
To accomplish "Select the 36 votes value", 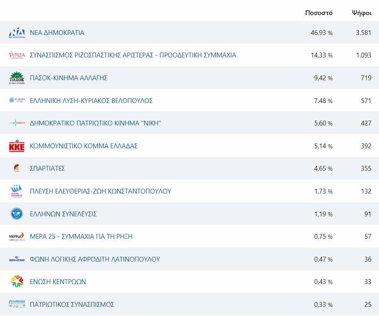I will tap(368, 259).
